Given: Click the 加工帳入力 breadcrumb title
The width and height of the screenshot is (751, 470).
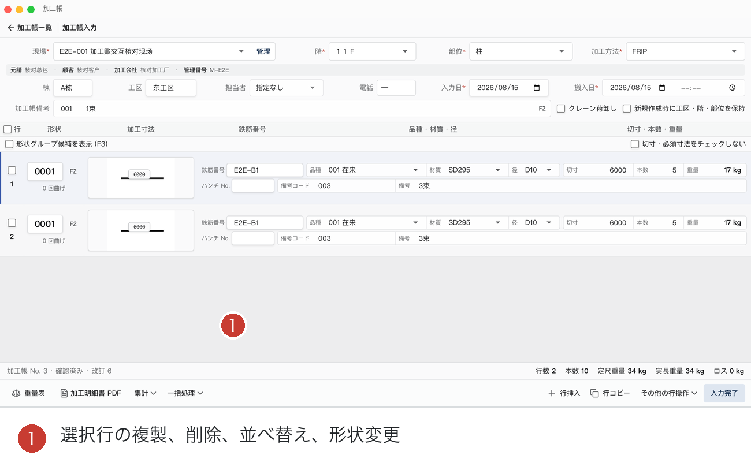Looking at the screenshot, I should [80, 28].
